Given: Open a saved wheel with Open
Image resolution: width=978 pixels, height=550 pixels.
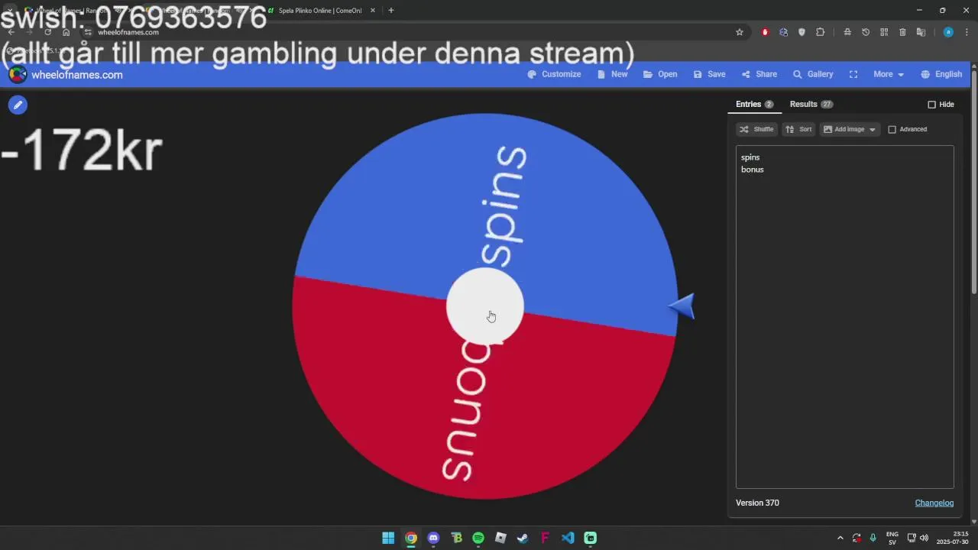Looking at the screenshot, I should point(660,74).
